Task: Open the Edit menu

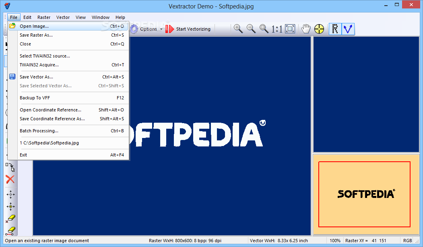Action: (27, 17)
